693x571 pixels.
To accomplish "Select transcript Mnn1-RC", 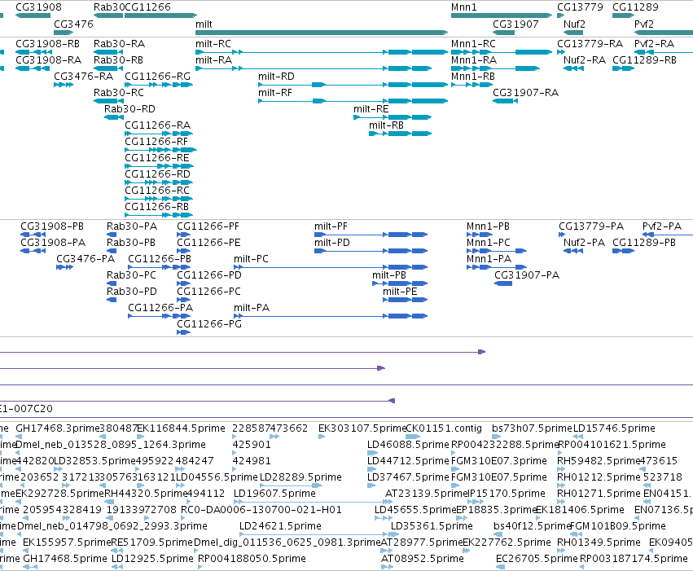I will coord(502,52).
